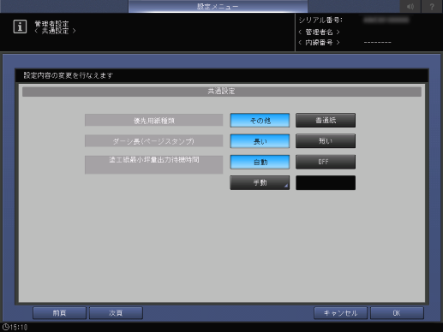443x332 pixels.
Task: Click the 管理者名 label
Action: coord(319,32)
